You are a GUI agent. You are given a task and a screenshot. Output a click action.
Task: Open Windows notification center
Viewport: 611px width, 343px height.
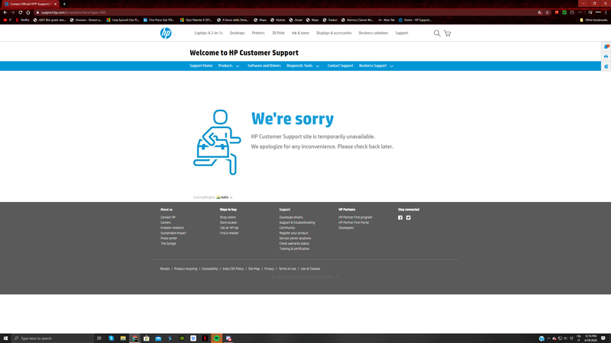(x=603, y=338)
